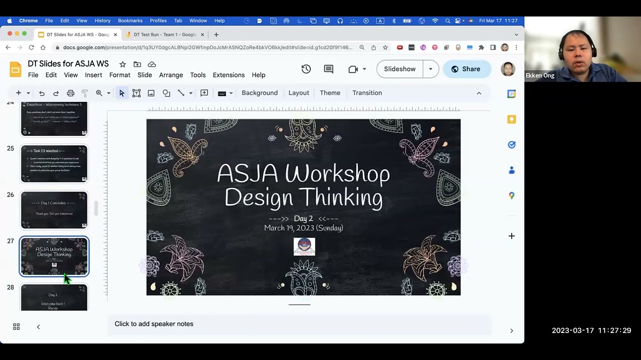The image size is (641, 360).
Task: Click to add speaker notes
Action: tap(299, 324)
